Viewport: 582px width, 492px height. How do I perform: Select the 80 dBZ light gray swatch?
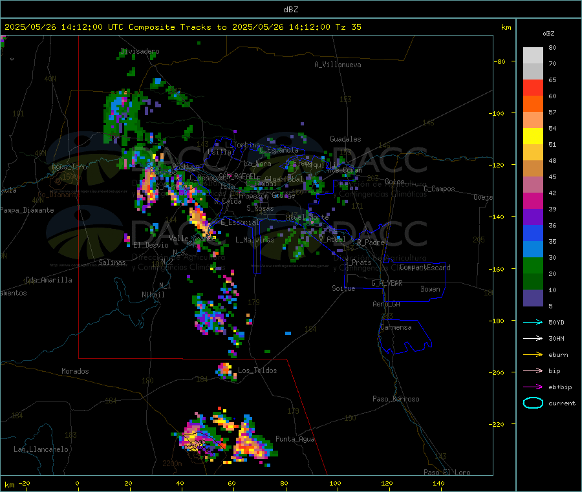click(533, 56)
